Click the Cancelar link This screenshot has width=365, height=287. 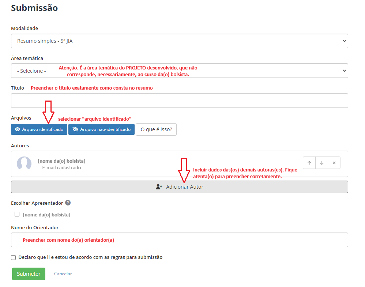[x=63, y=274]
